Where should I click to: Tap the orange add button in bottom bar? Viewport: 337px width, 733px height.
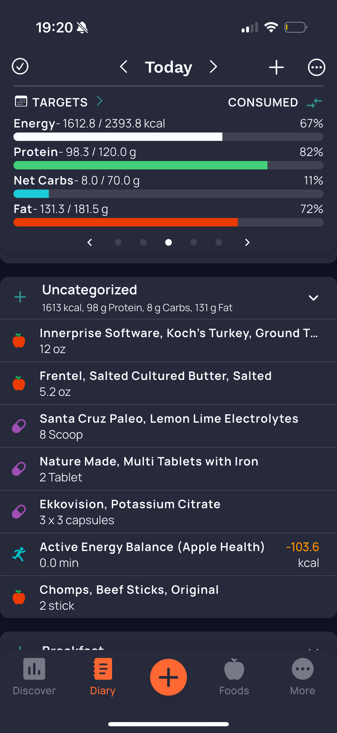168,677
